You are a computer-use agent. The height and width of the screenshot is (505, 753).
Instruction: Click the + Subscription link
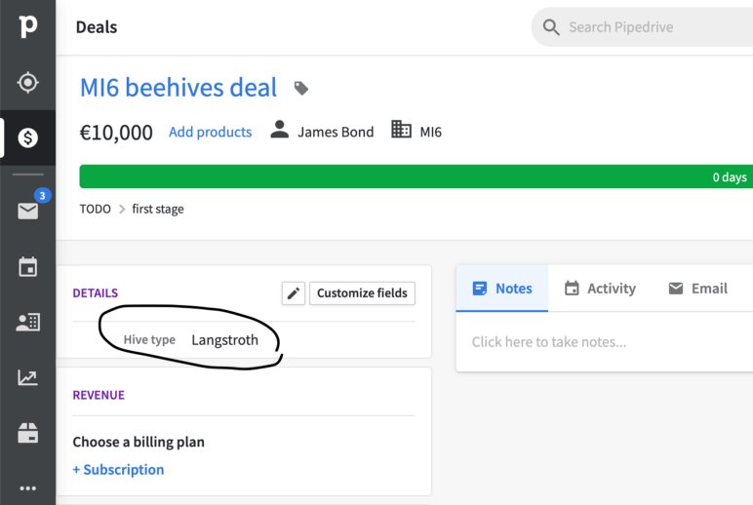(x=118, y=470)
